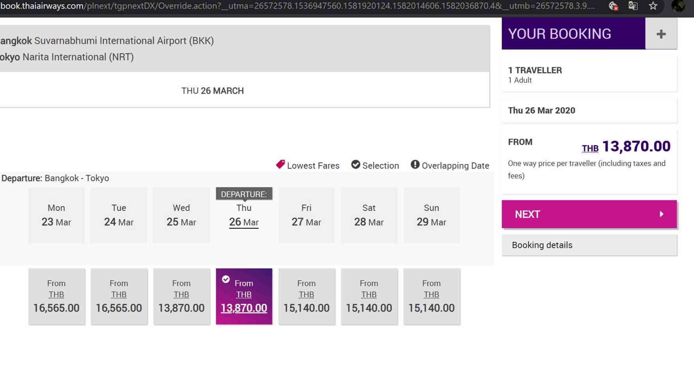
Task: Pick the fare card below Sun 29 Mar
Action: 432,296
